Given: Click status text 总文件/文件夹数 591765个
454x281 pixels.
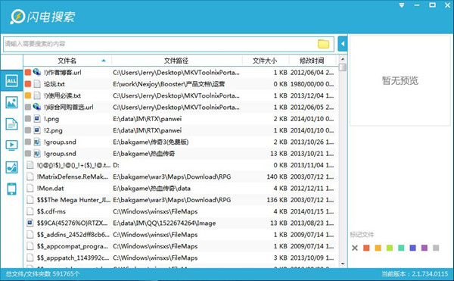Looking at the screenshot, I should (x=42, y=273).
